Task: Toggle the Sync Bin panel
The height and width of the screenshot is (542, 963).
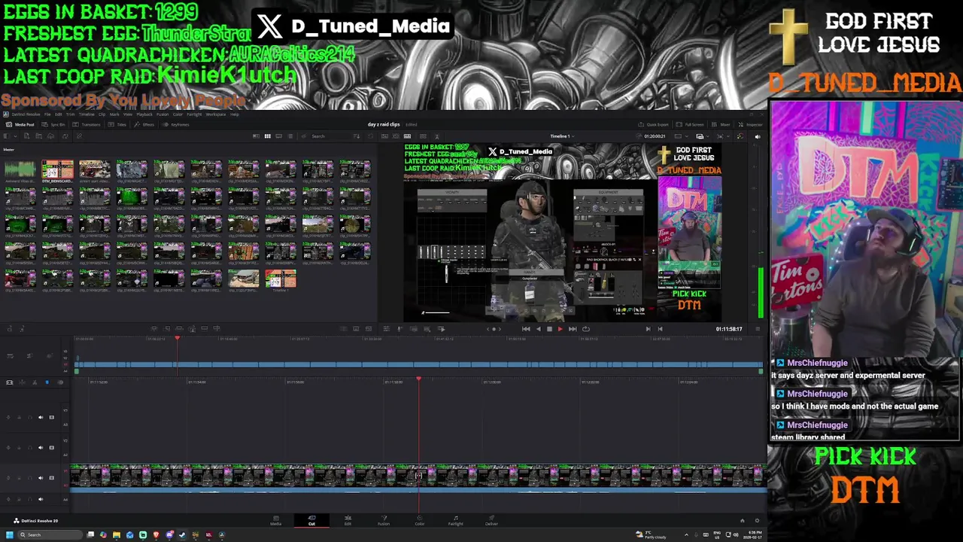Action: [x=53, y=124]
